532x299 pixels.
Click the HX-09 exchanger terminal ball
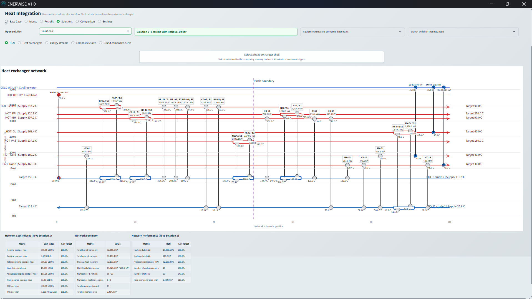[x=331, y=119]
